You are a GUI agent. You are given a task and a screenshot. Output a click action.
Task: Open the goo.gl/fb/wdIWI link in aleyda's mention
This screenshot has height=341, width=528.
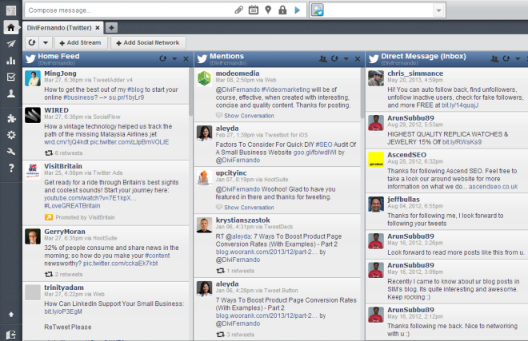[x=314, y=153]
